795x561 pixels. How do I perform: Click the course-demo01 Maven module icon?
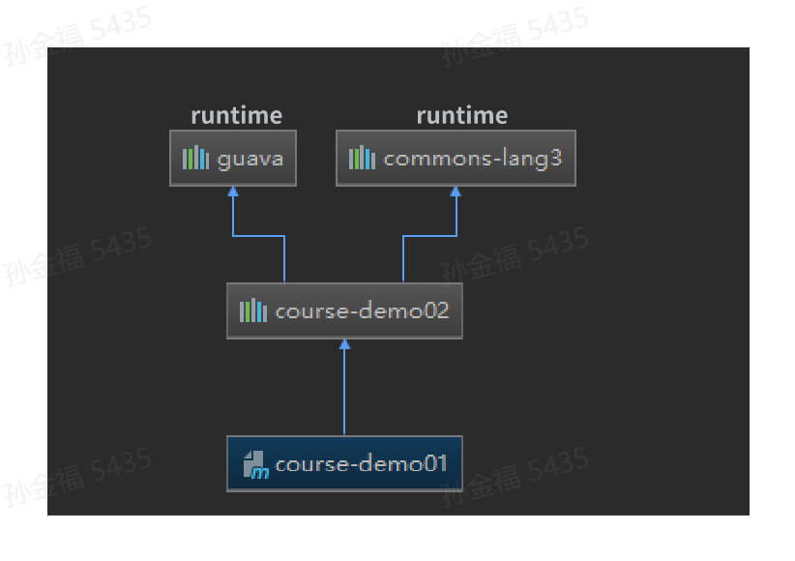click(256, 464)
